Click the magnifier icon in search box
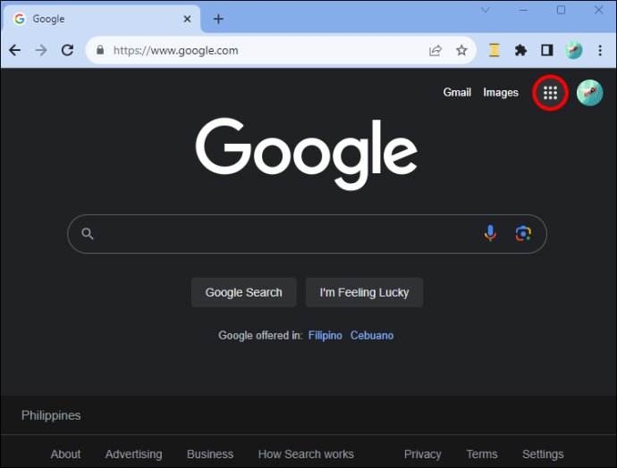Screen dimensions: 617x468 (x=88, y=234)
